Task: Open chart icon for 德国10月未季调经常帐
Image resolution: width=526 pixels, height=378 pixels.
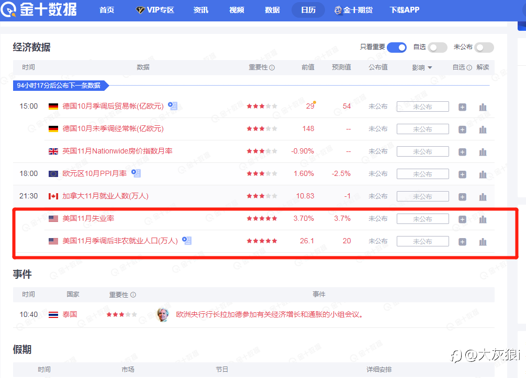Action: pos(483,129)
